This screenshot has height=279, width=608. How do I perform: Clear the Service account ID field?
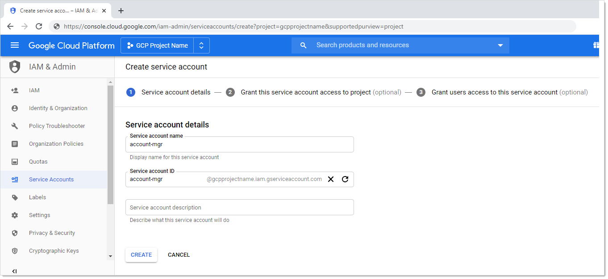(331, 179)
